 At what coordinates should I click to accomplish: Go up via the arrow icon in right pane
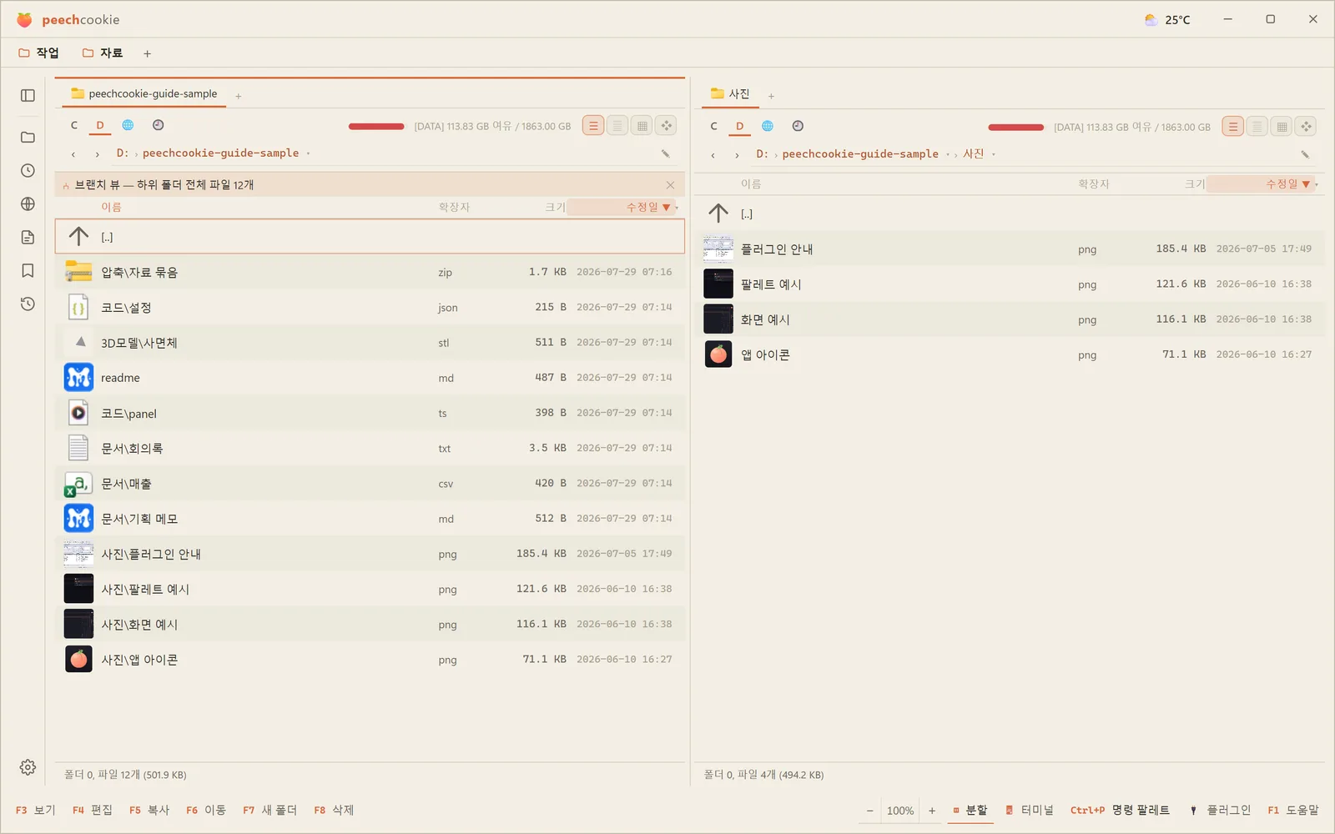click(718, 214)
